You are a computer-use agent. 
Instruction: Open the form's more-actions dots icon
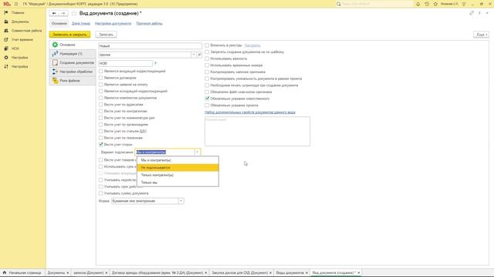pyautogui.click(x=479, y=13)
